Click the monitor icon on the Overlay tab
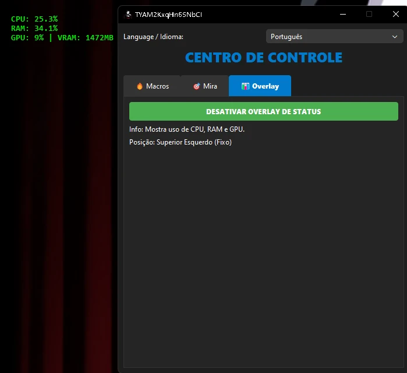The image size is (407, 373). (x=245, y=86)
